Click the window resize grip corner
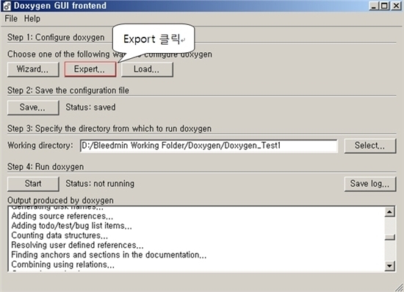The width and height of the screenshot is (404, 292). (x=399, y=287)
